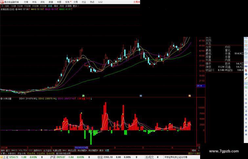Select the 5-minute shortcut in sidebar
Image resolution: width=248 pixels, height=159 pixels.
point(246,95)
